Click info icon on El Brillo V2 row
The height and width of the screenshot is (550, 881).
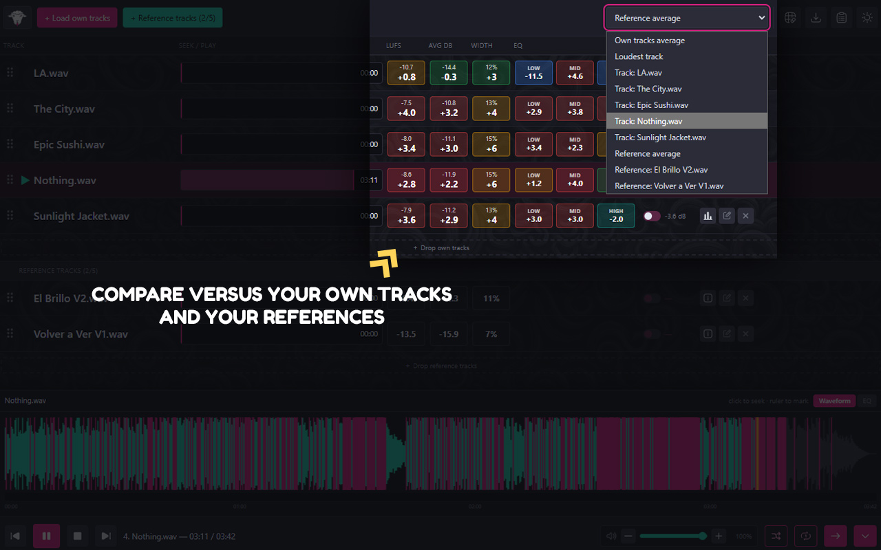(708, 298)
